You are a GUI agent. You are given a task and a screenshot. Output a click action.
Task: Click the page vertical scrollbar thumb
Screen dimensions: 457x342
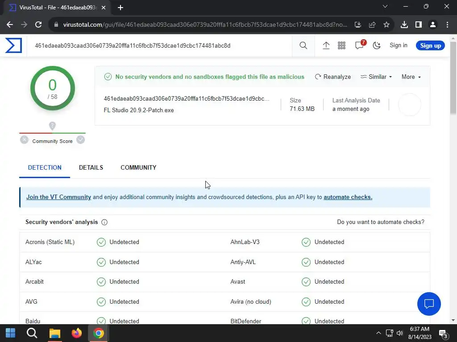click(453, 78)
